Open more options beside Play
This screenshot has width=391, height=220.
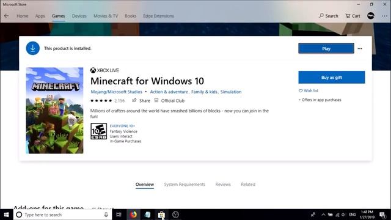[360, 49]
